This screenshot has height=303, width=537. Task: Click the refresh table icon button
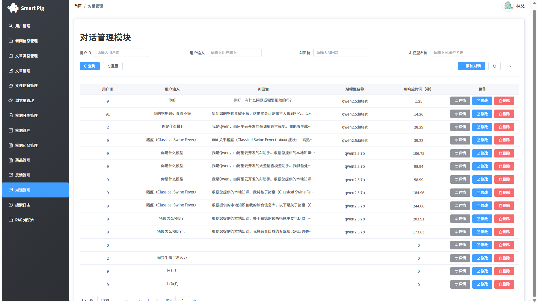tap(494, 66)
